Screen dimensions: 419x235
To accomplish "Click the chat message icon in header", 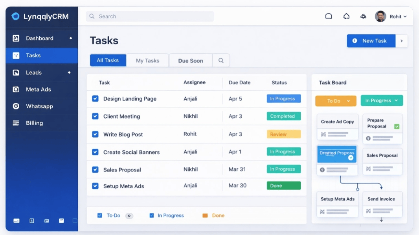I will (329, 16).
